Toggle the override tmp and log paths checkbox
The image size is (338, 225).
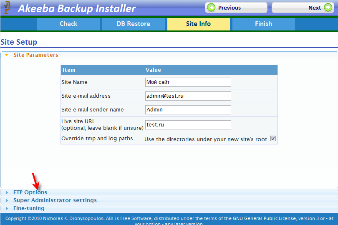(273, 139)
